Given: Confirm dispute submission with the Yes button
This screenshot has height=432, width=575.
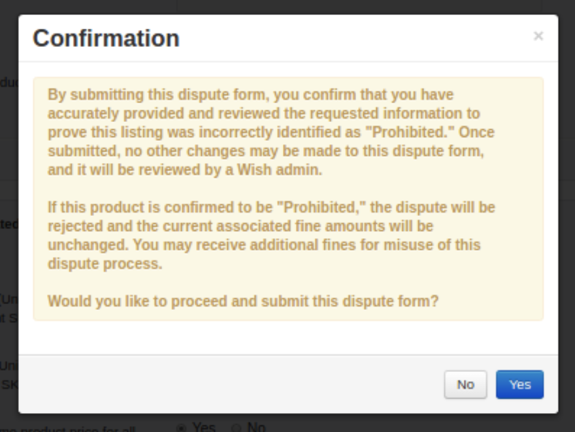Looking at the screenshot, I should click(519, 385).
